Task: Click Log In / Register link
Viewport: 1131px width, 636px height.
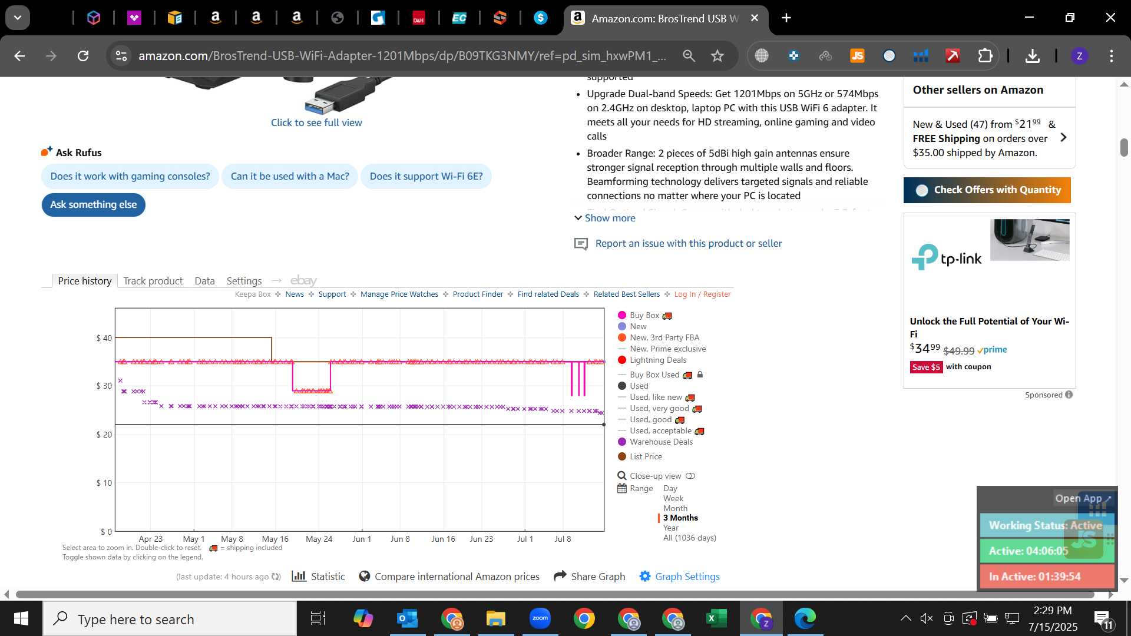Action: [x=702, y=294]
